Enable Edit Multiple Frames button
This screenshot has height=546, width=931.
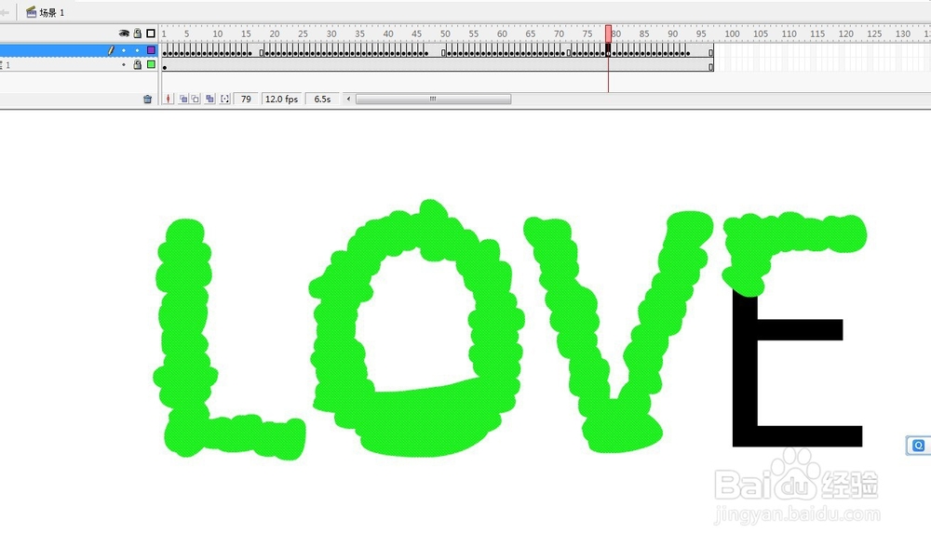(209, 100)
